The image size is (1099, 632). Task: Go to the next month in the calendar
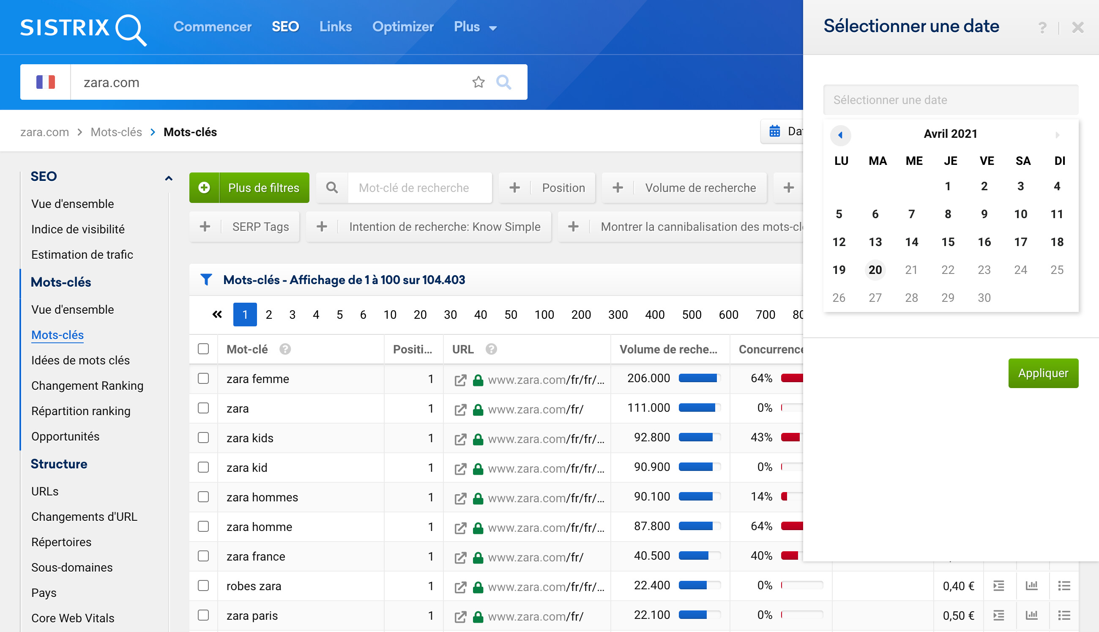(x=1057, y=135)
